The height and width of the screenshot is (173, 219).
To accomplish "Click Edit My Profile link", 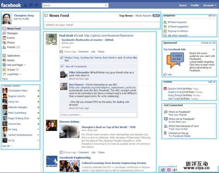I will [x=21, y=19].
